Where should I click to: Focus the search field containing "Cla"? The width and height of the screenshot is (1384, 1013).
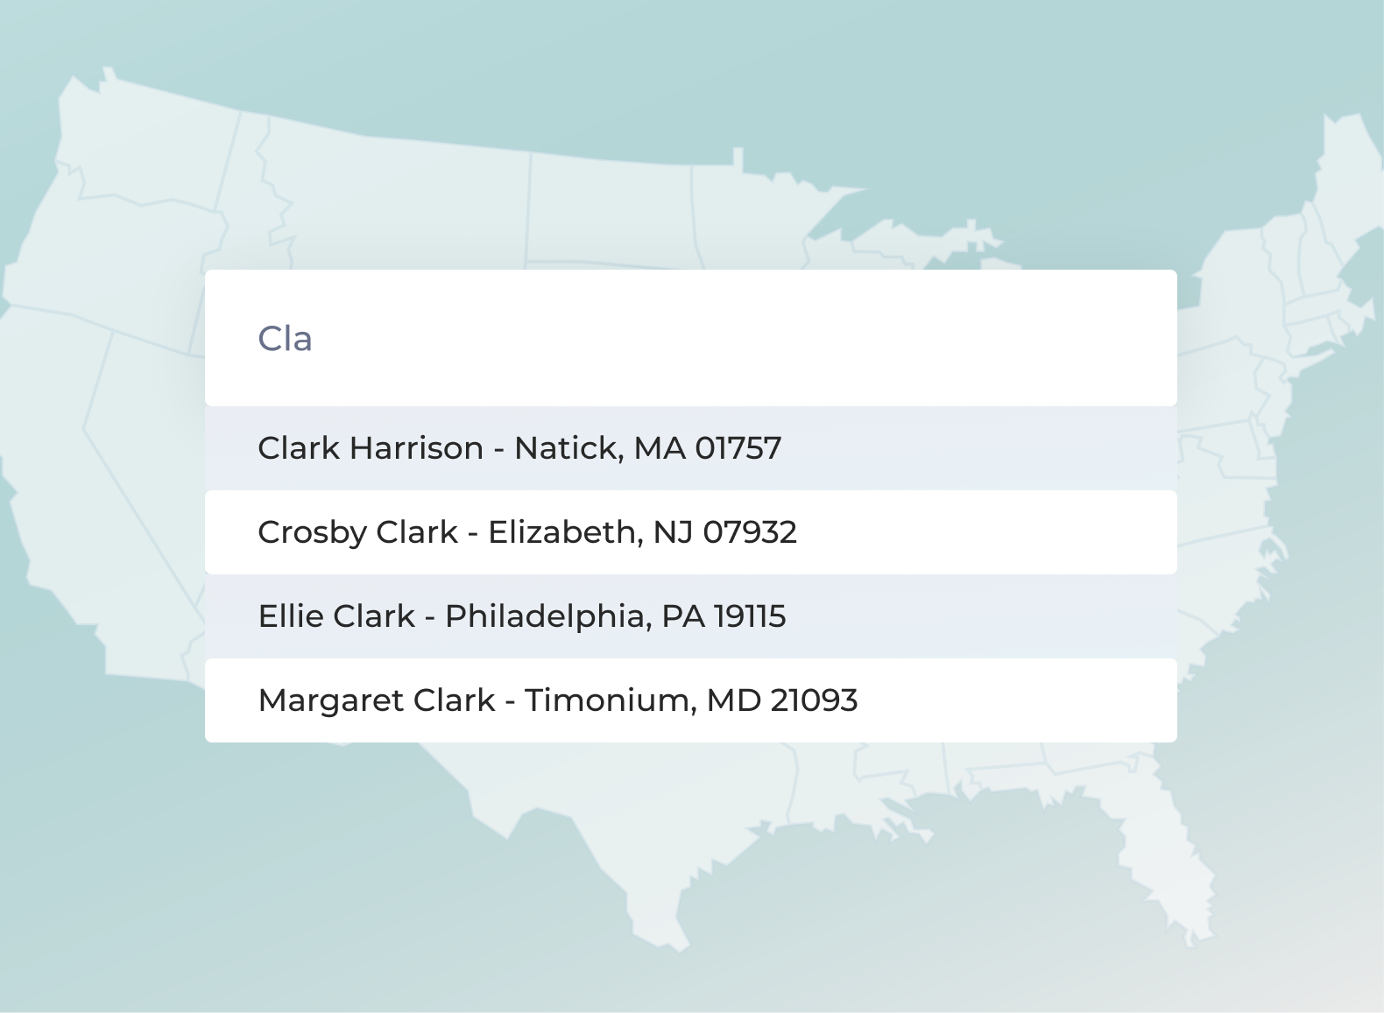coord(690,338)
